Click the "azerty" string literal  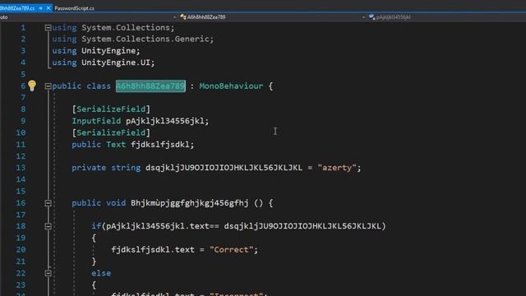point(336,168)
